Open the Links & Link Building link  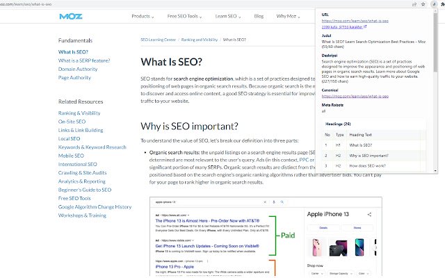[x=81, y=130]
